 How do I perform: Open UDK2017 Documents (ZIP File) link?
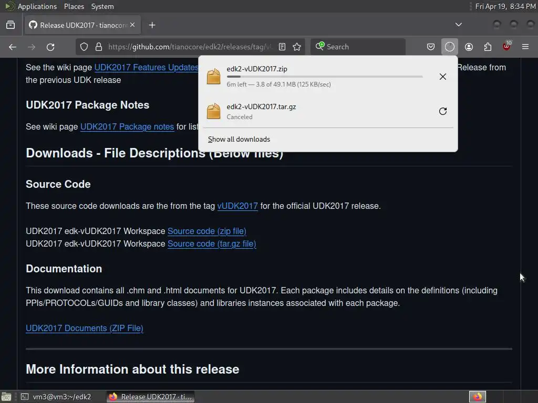pos(85,328)
